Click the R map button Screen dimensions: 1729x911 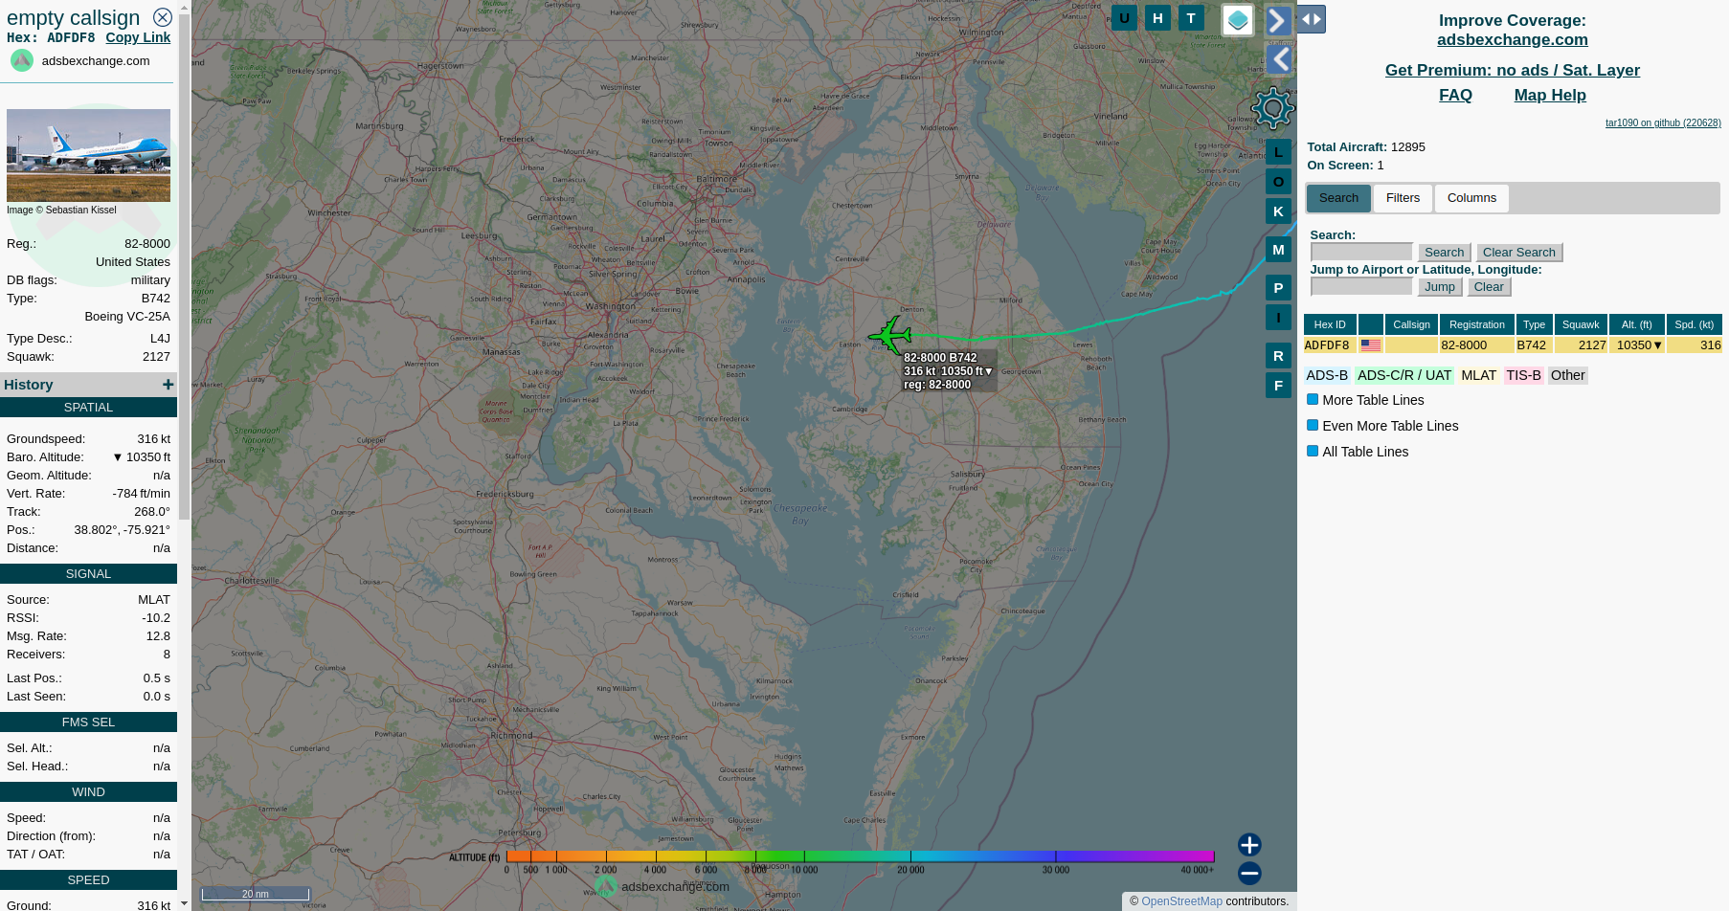pos(1278,356)
